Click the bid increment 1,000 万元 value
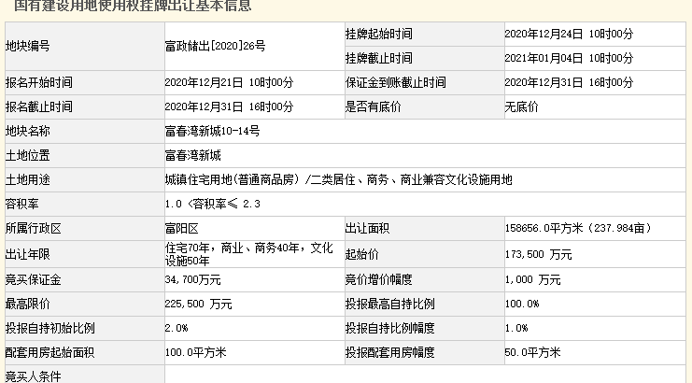The width and height of the screenshot is (692, 383). [x=532, y=279]
